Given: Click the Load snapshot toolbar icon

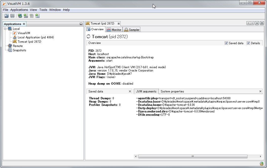Looking at the screenshot, I should [7, 16].
